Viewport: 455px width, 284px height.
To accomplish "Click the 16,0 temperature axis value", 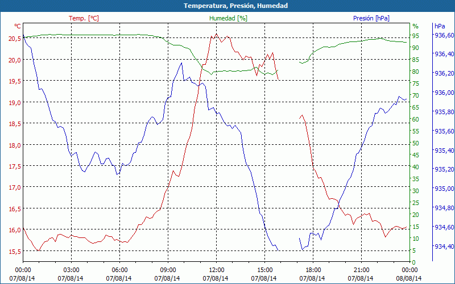I will 15,230.
